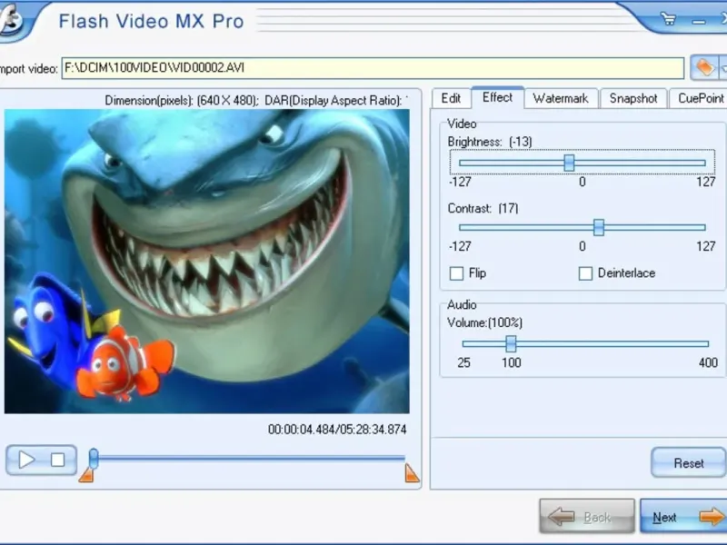Click the Contrast: (17) label
This screenshot has width=727, height=545.
coord(483,209)
